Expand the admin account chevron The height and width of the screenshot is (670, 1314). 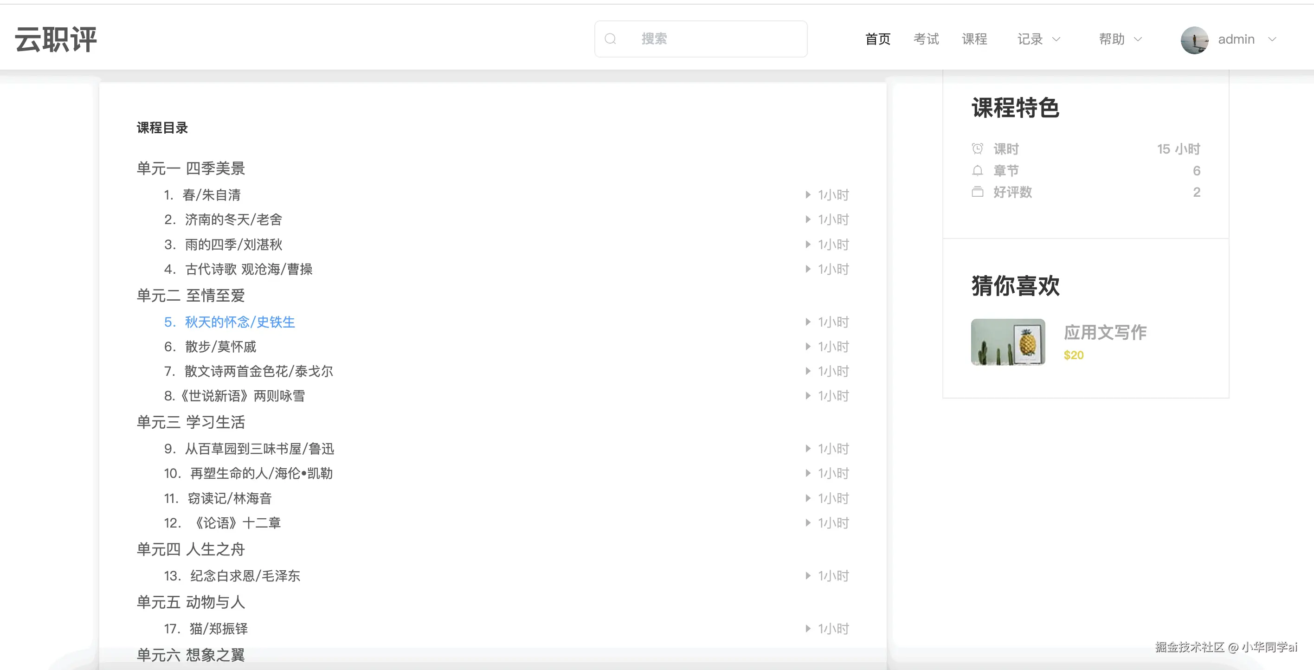coord(1272,39)
